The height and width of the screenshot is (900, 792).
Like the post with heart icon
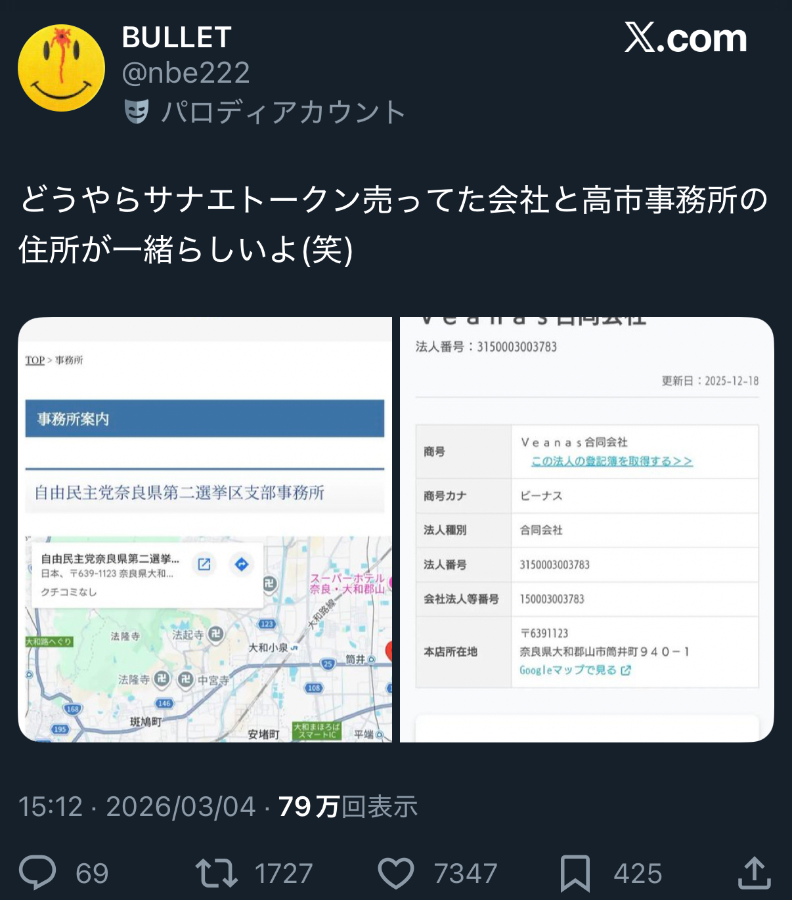(x=396, y=874)
